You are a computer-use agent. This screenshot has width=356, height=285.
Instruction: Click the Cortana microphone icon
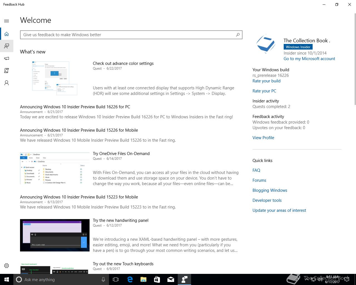(103, 279)
